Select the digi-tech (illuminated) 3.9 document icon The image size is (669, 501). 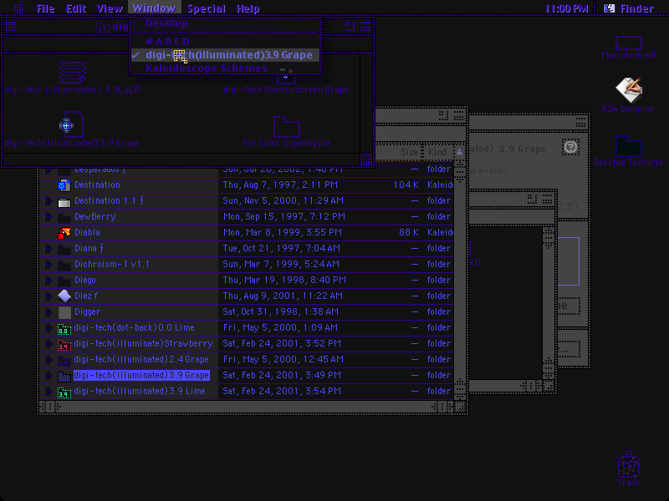pos(73,72)
